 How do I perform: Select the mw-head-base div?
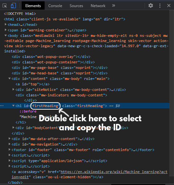pos(60,73)
